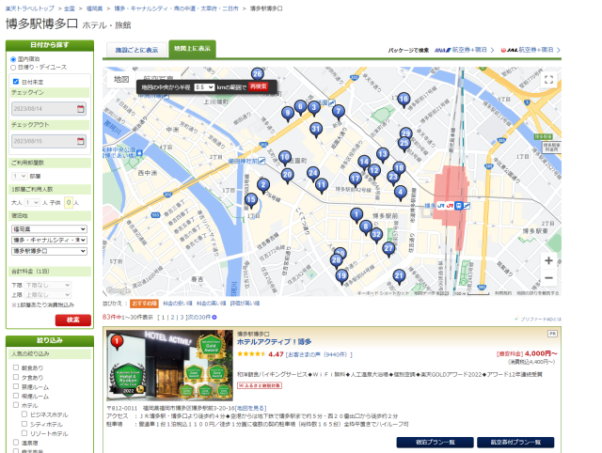The image size is (602, 453).
Task: Open JAL flight plus stay package link
Action: pyautogui.click(x=531, y=50)
